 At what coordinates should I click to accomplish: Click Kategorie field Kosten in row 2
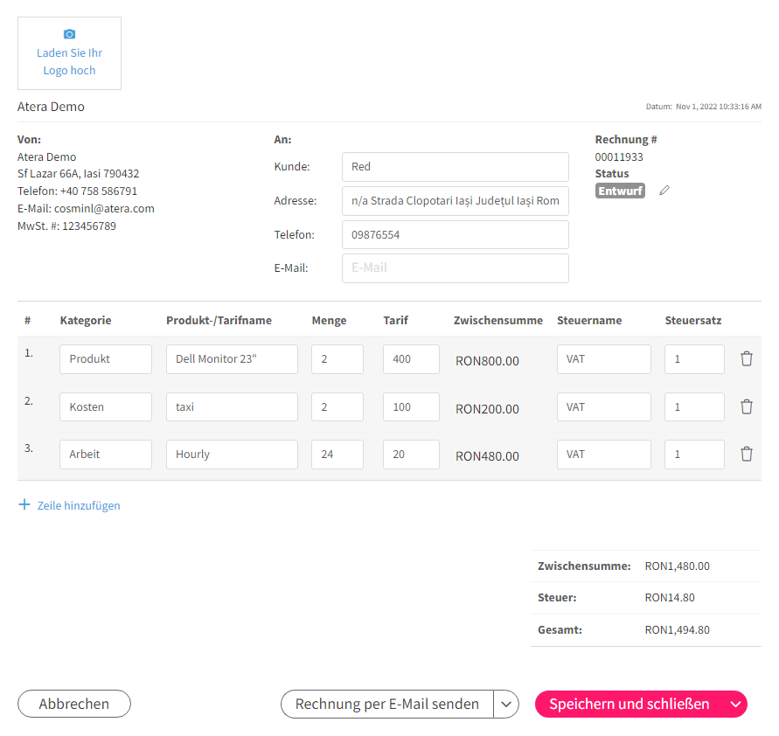[106, 406]
